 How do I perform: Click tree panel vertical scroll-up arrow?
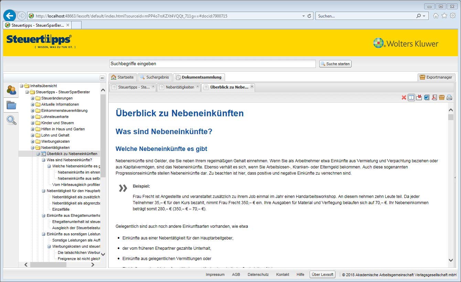tap(103, 90)
